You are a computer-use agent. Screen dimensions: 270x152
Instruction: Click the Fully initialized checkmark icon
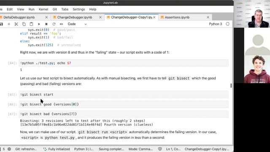click(45, 149)
